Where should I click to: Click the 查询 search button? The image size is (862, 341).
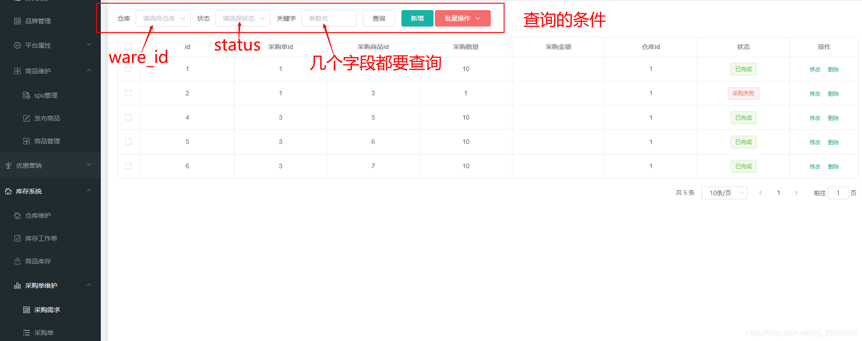(x=379, y=18)
